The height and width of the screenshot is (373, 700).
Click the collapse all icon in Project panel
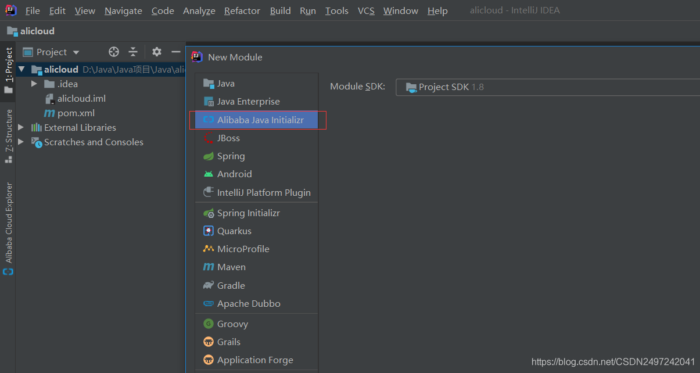133,52
